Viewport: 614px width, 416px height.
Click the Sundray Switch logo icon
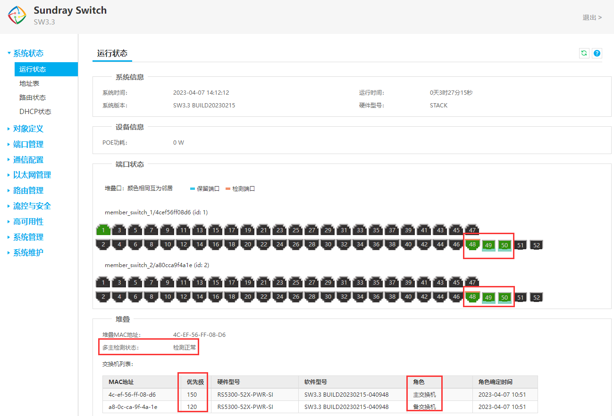(17, 16)
